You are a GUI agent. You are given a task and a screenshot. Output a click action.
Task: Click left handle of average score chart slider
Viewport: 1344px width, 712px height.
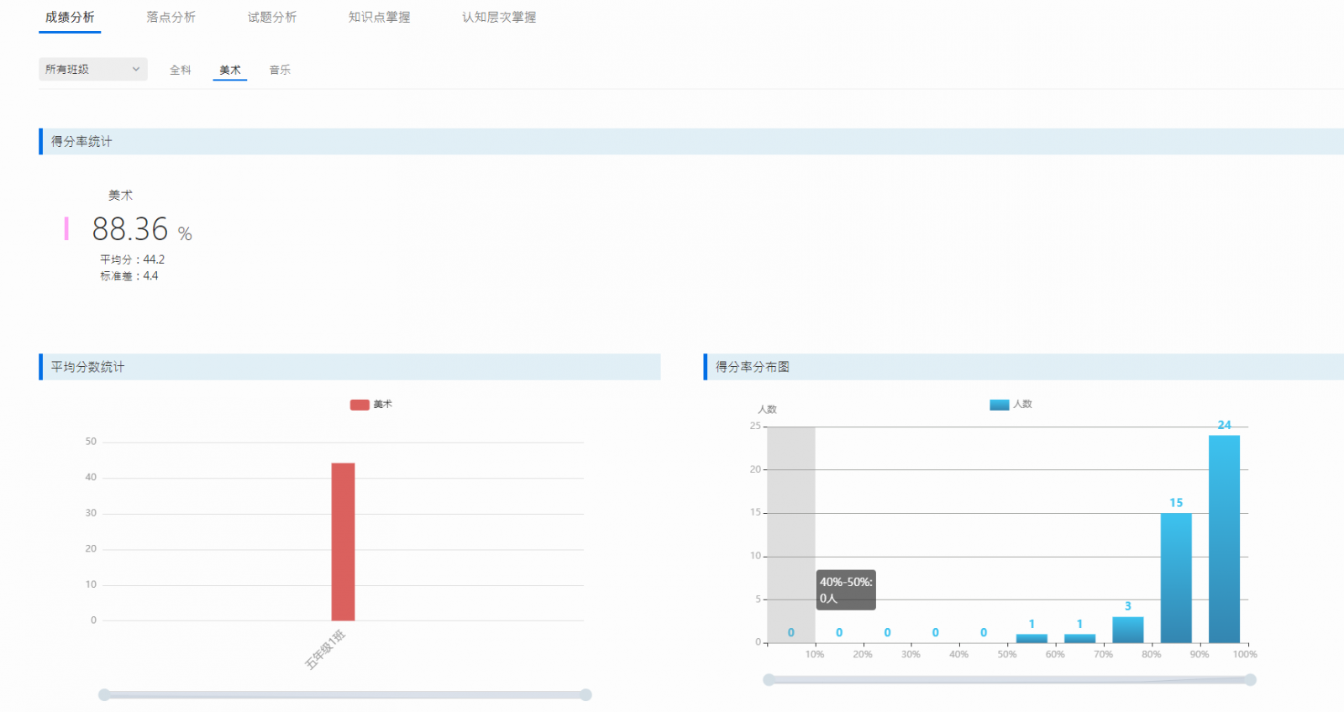pyautogui.click(x=104, y=694)
